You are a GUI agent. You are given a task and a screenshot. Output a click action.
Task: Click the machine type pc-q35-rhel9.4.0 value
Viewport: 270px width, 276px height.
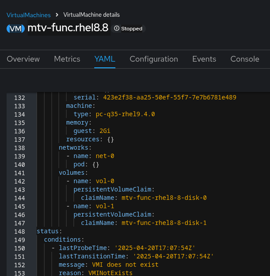(x=125, y=114)
